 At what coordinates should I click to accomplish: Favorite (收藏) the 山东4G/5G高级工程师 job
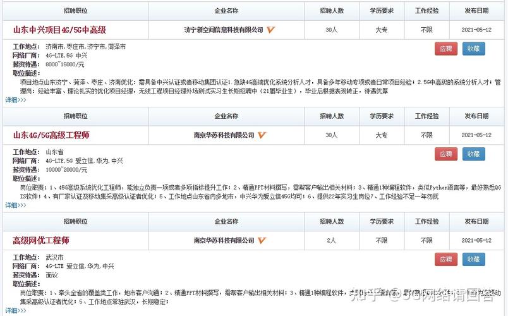click(x=473, y=154)
